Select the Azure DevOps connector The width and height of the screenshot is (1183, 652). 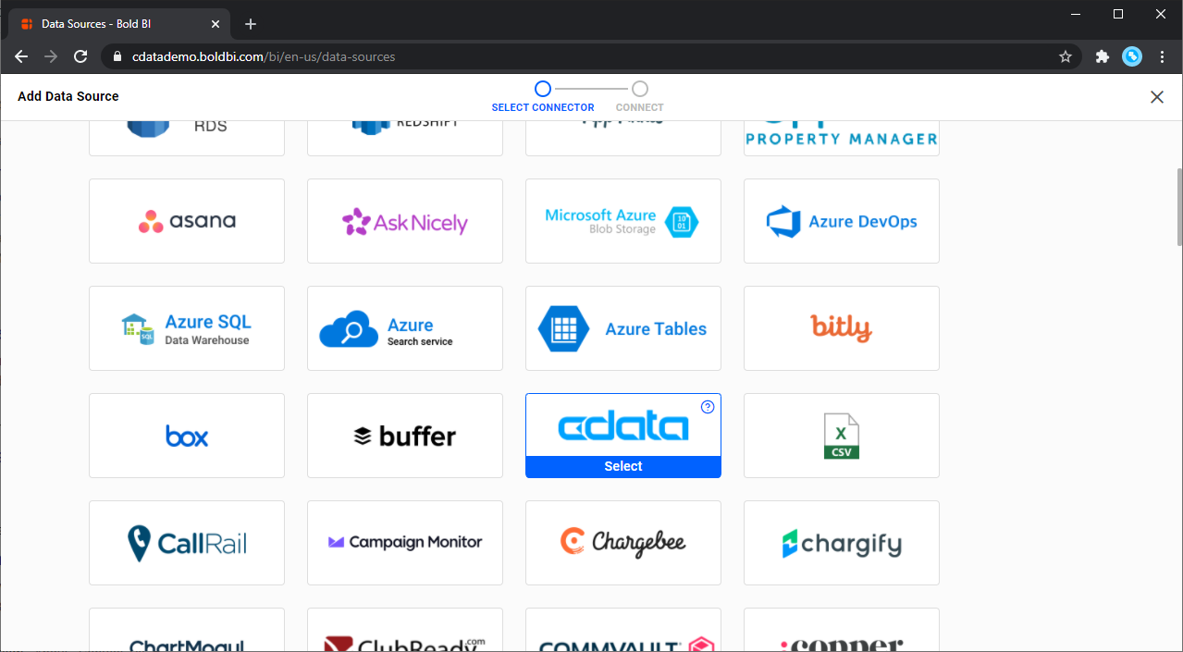842,221
